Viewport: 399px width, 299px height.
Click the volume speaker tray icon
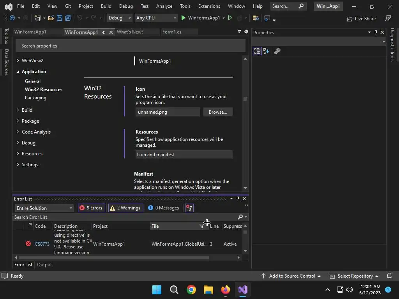coord(350,290)
